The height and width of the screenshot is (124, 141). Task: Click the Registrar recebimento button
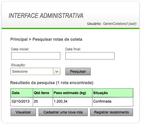(112, 112)
